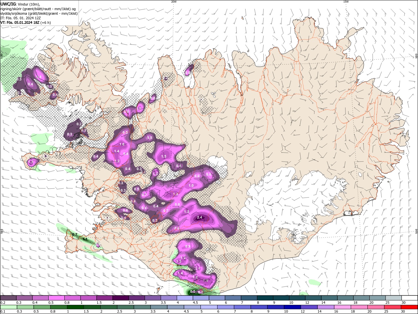Click the initial time 'IT: Fös. 05. 01. 2024 12Z'
Viewport: 418px width, 314px height.
click(21, 18)
